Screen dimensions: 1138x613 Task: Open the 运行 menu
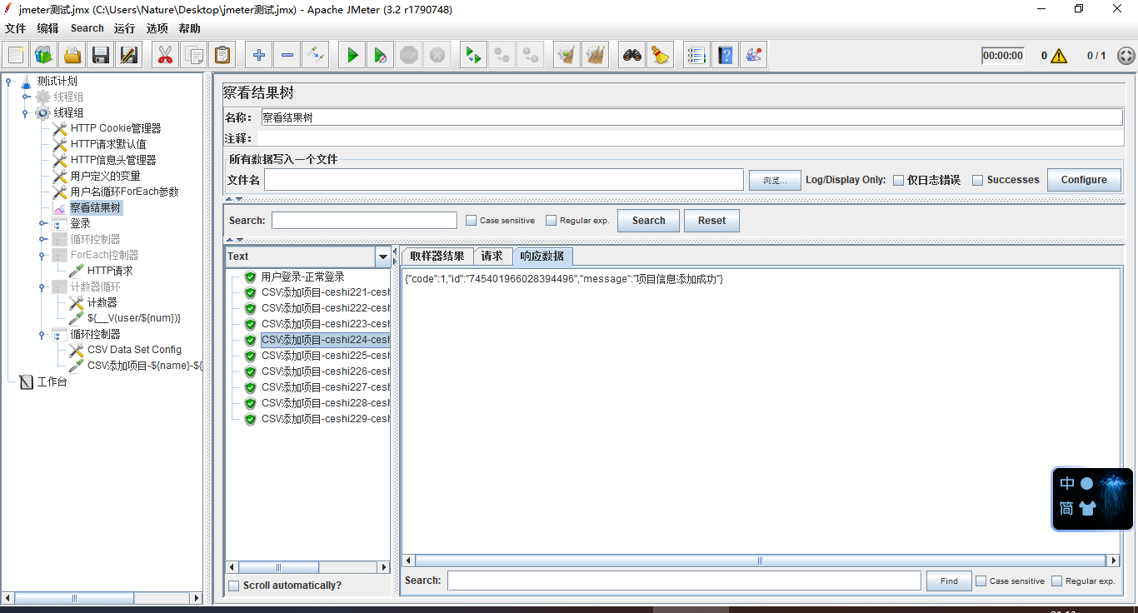coord(124,28)
